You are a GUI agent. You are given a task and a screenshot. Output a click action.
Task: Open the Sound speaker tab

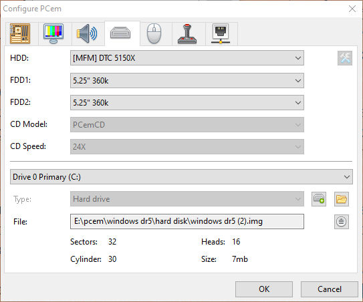point(87,33)
